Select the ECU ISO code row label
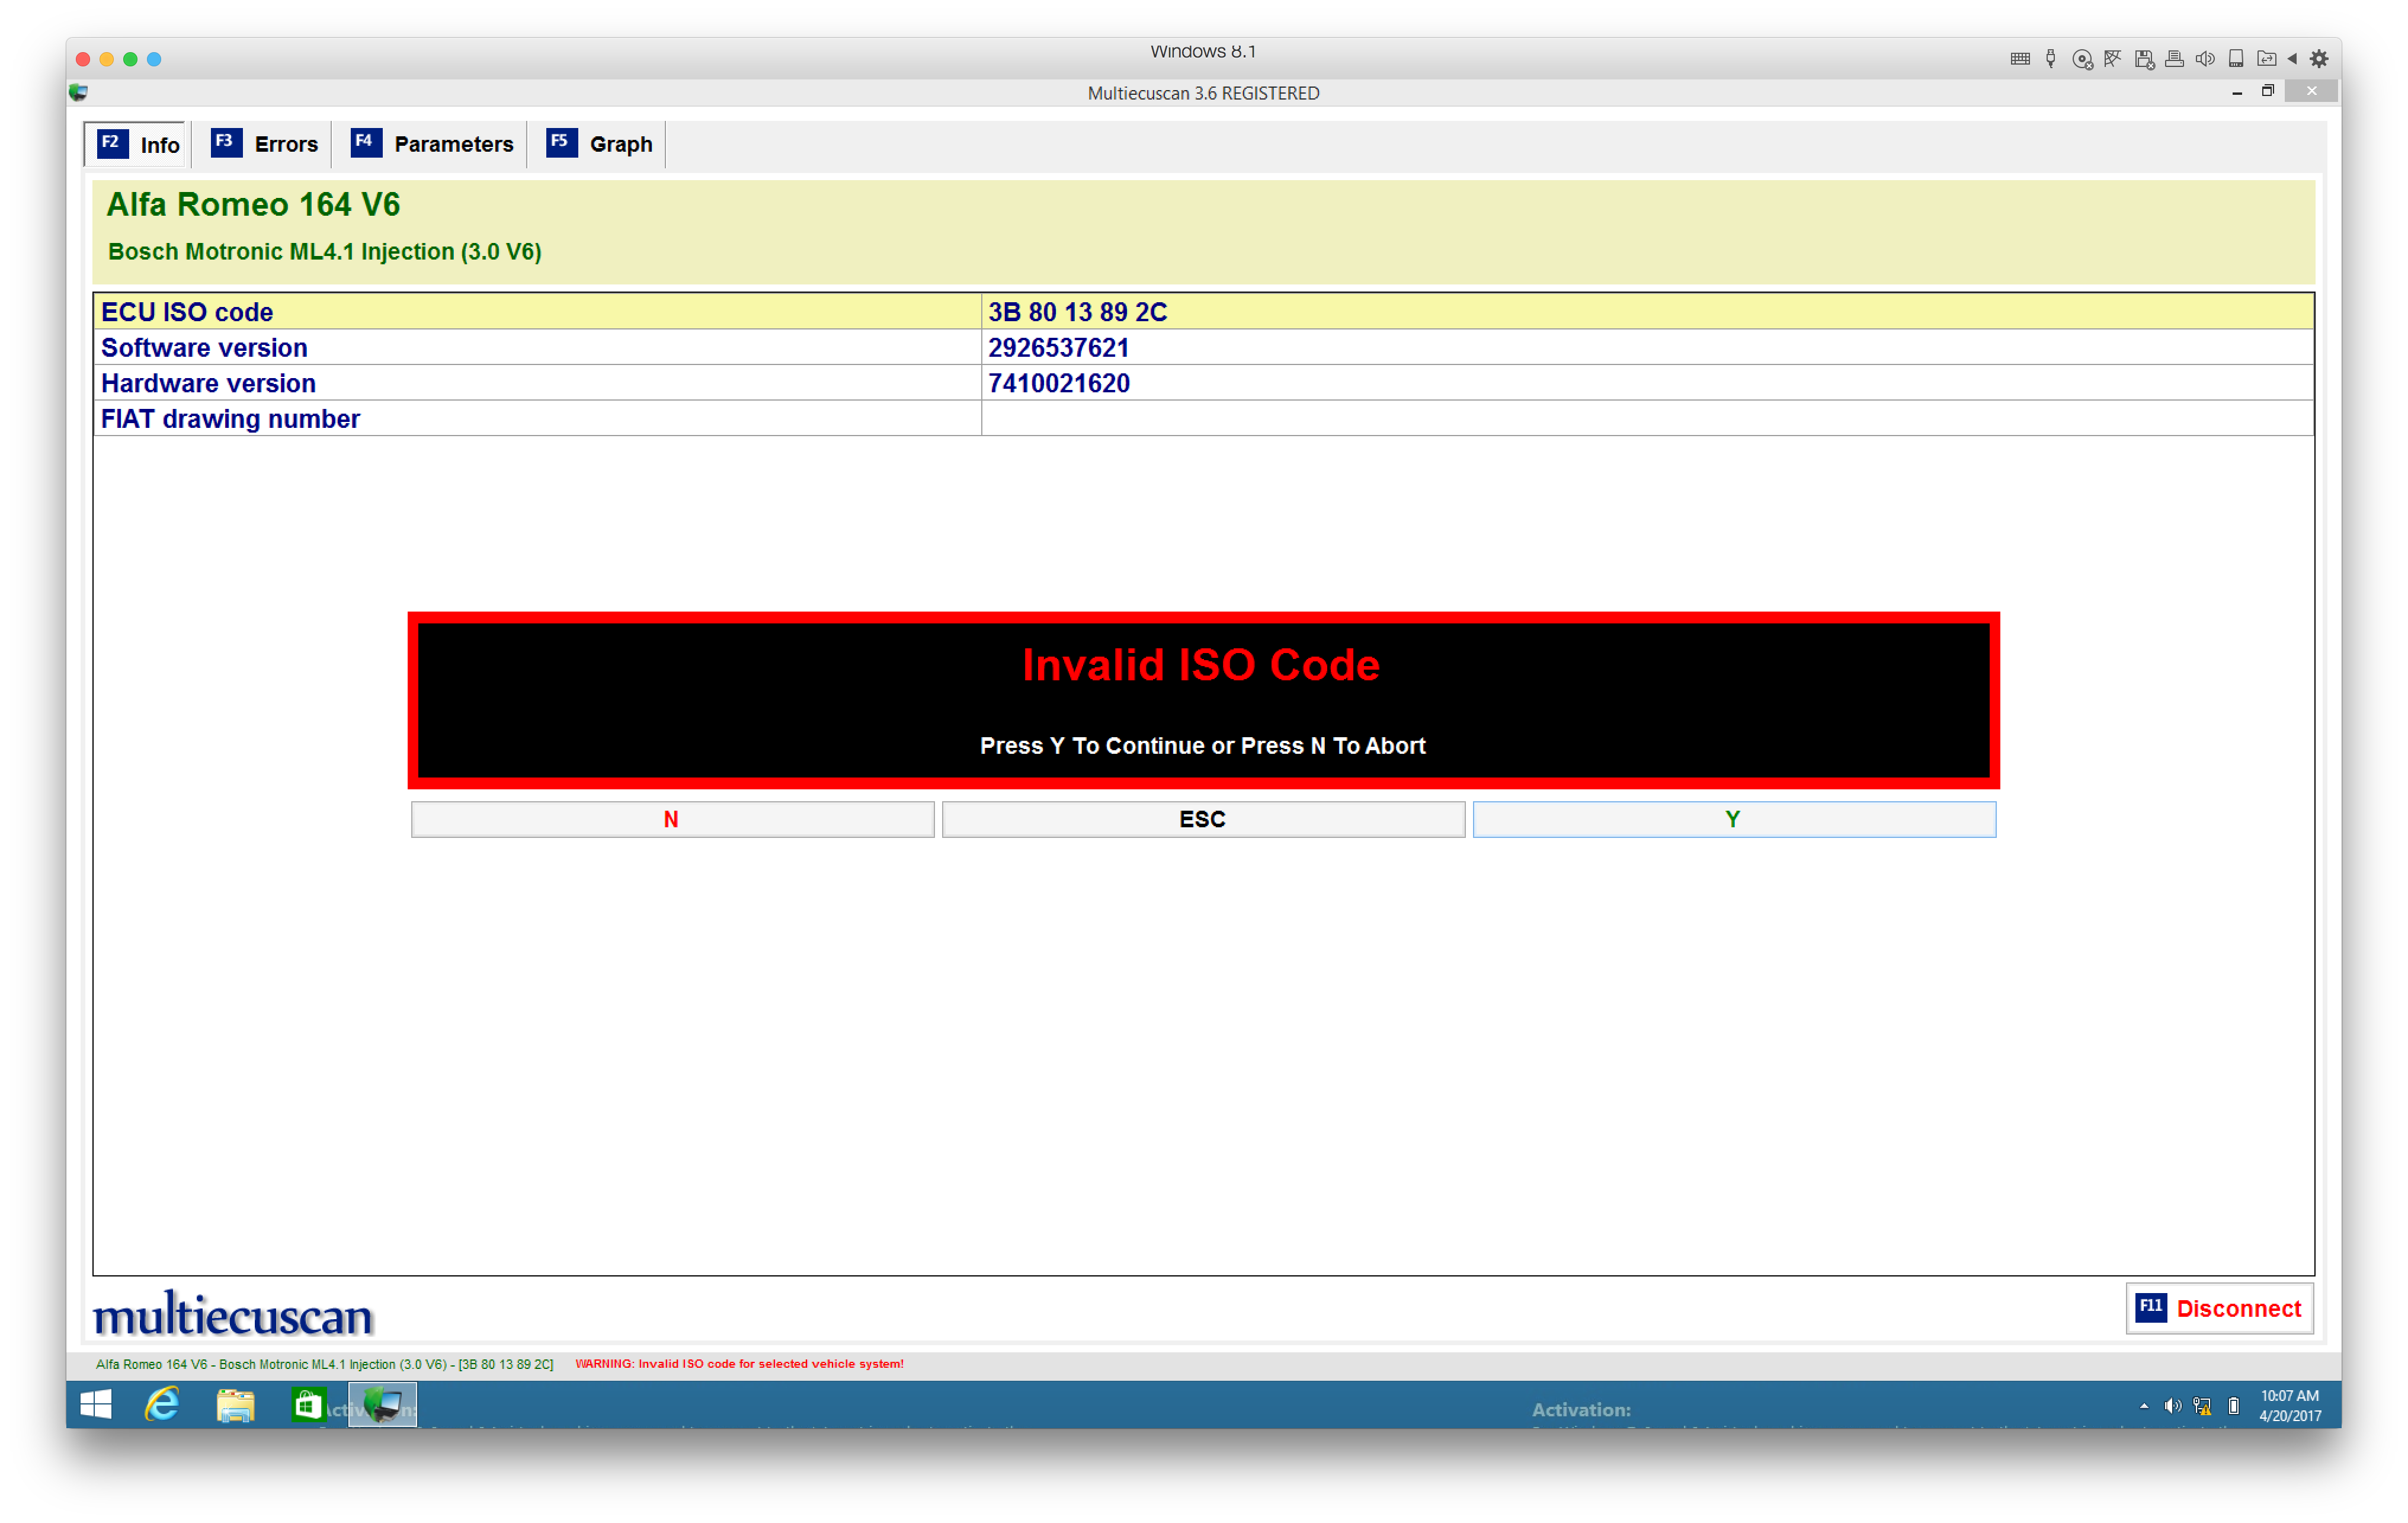Screen dimensions: 2408x1523 coord(187,312)
